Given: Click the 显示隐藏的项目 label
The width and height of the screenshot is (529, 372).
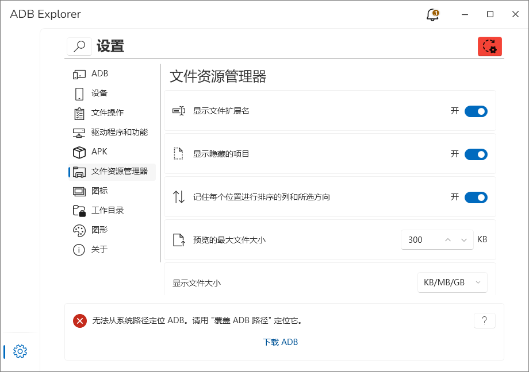Looking at the screenshot, I should (221, 154).
